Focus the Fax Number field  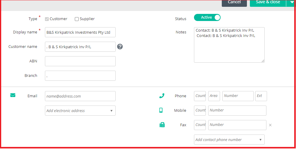click(237, 125)
